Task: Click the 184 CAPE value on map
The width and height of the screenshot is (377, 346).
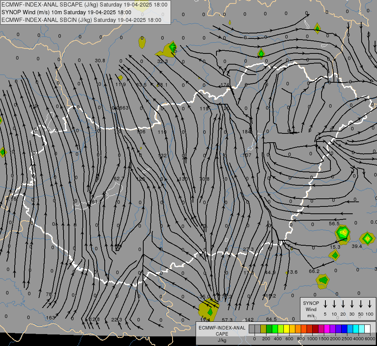Action: point(246,131)
